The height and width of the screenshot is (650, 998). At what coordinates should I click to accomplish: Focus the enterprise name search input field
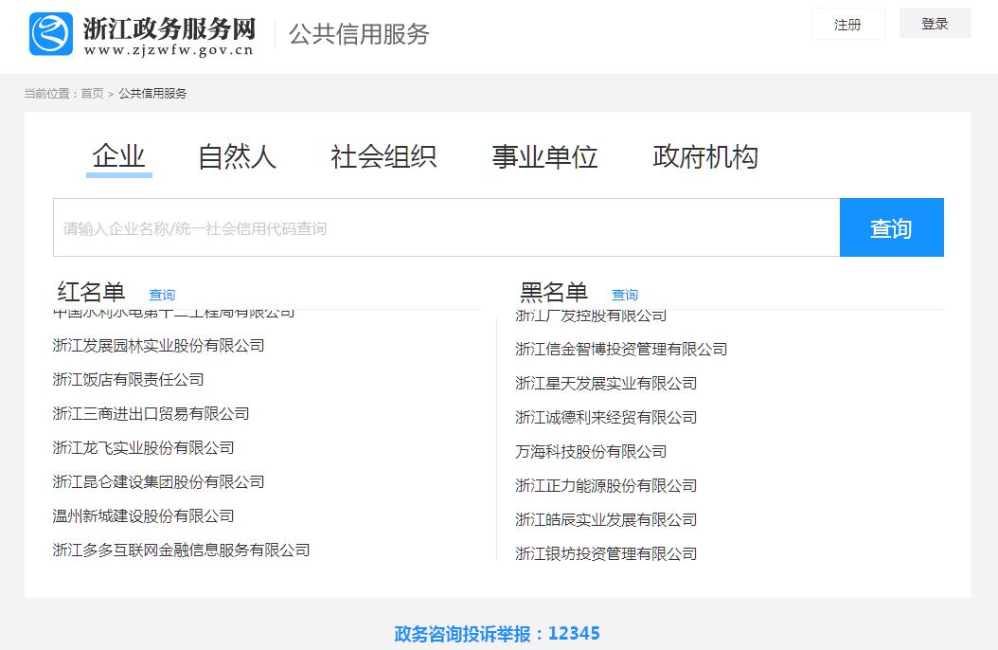coord(445,228)
